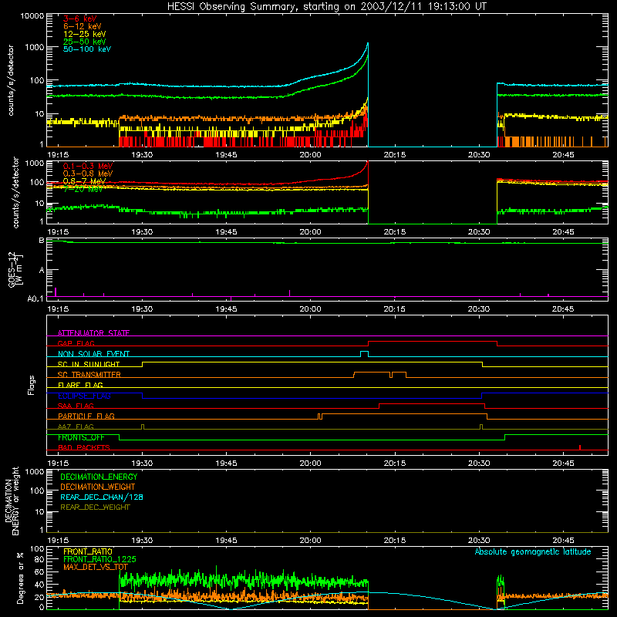617x617 pixels.
Task: Click the FRONT_RATIO_1225 legend label
Action: click(99, 559)
